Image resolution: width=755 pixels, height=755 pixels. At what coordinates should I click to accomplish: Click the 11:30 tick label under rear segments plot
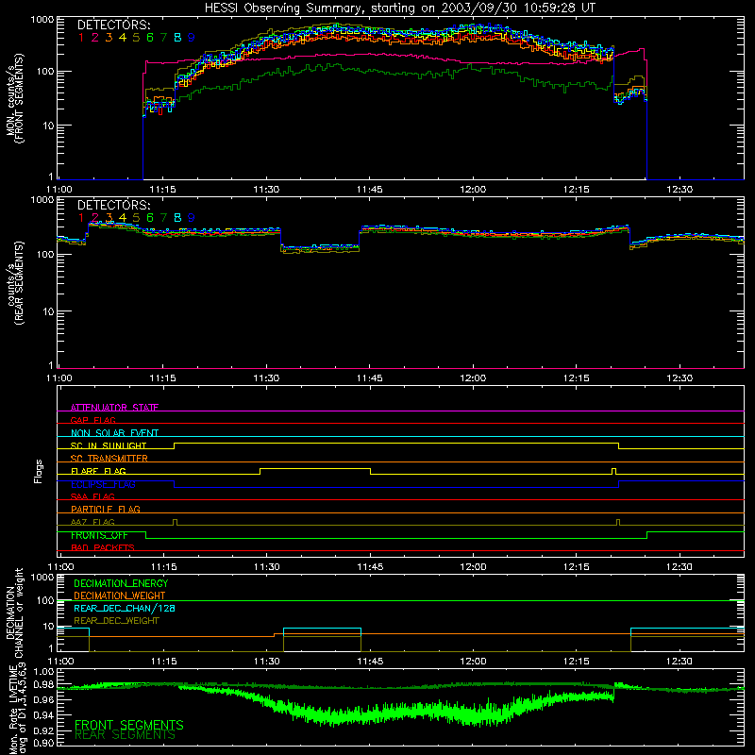click(266, 378)
